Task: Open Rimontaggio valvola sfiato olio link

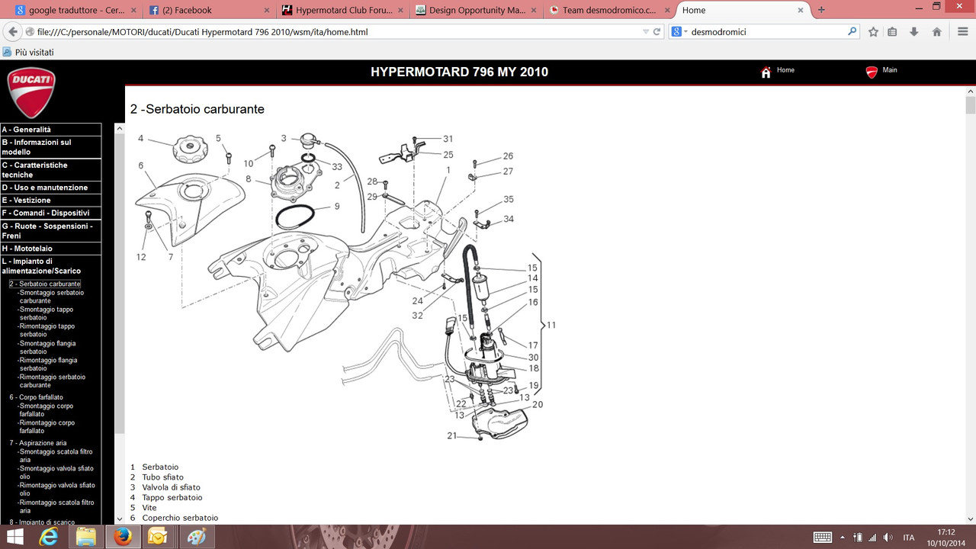Action: click(56, 489)
